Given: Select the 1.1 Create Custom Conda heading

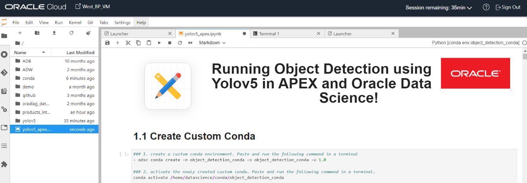Looking at the screenshot, I should [194, 136].
